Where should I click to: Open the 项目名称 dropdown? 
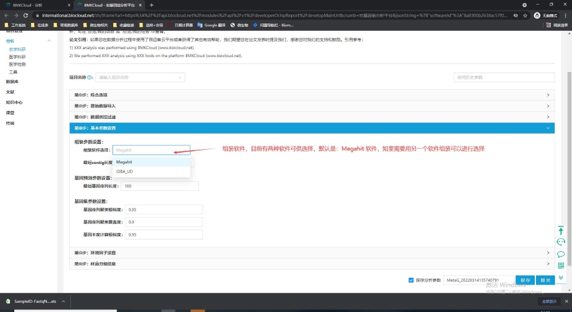tap(140, 77)
